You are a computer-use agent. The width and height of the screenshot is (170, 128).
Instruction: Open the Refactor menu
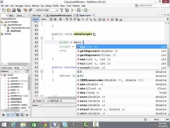(35, 6)
